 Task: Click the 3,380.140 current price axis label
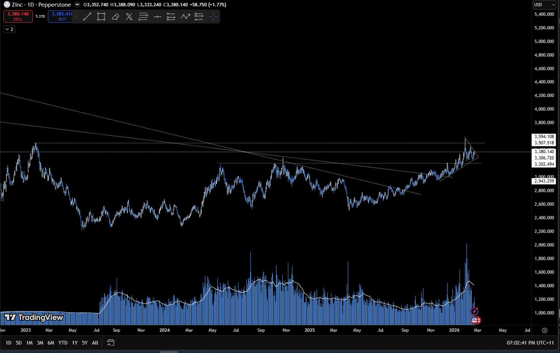coord(544,152)
